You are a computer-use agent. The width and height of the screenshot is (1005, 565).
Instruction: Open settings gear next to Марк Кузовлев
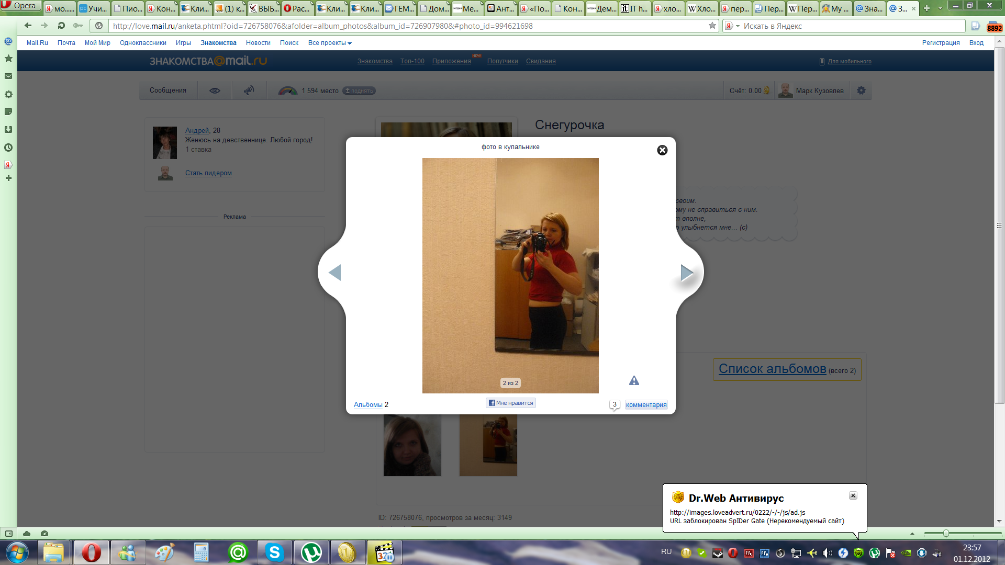click(861, 91)
